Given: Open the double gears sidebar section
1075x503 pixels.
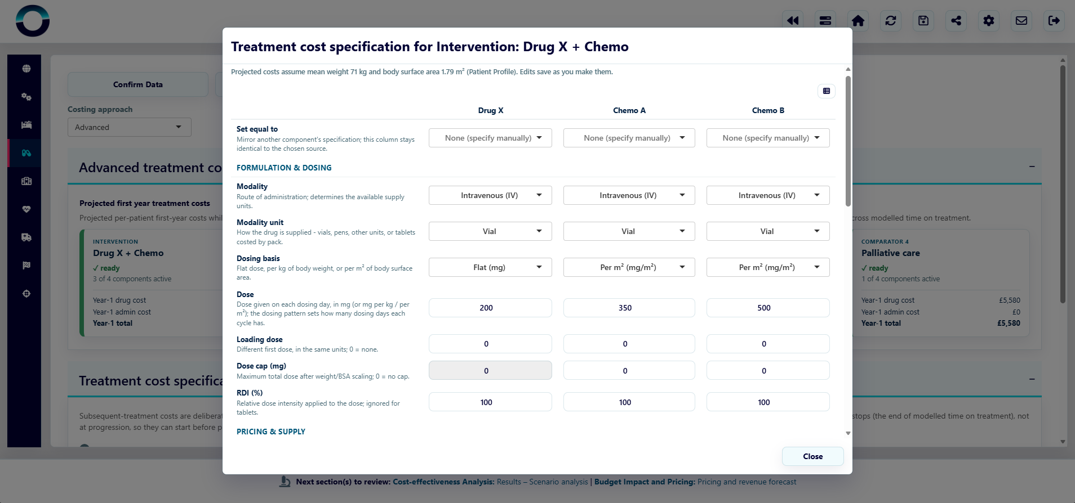Looking at the screenshot, I should pyautogui.click(x=26, y=97).
